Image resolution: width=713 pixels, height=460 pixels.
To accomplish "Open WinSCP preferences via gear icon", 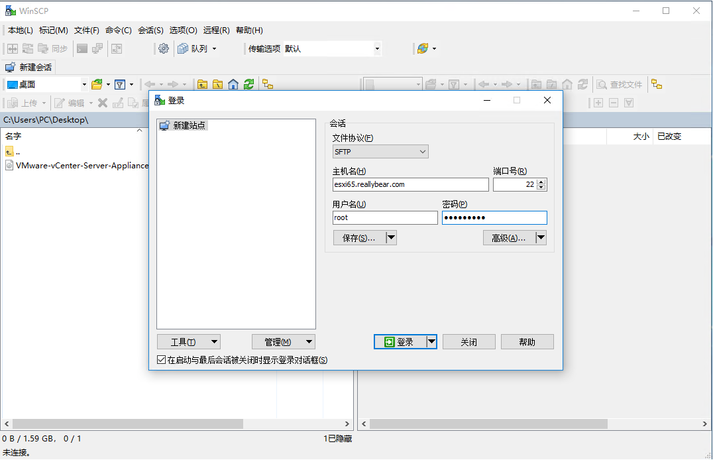I will coord(164,48).
